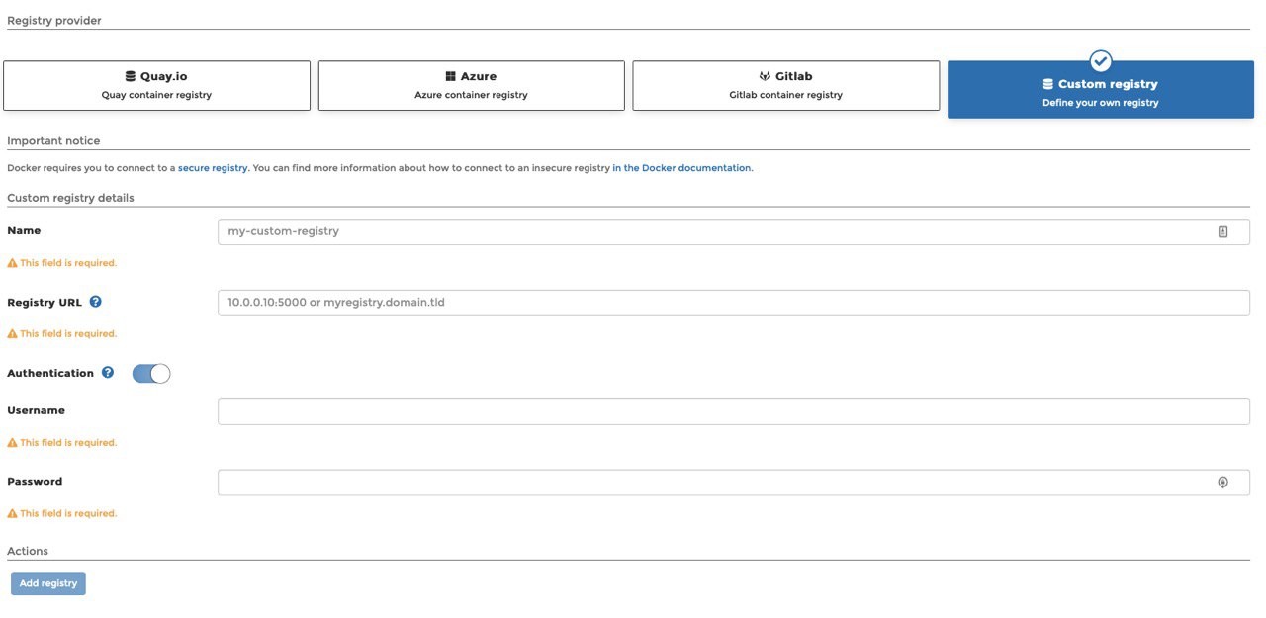The width and height of the screenshot is (1266, 618).
Task: Click the password manager icon in Password field
Action: [1223, 483]
